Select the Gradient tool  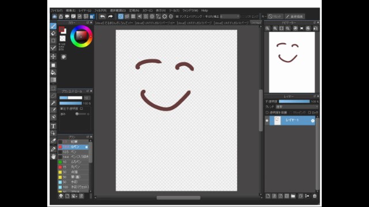pos(54,80)
